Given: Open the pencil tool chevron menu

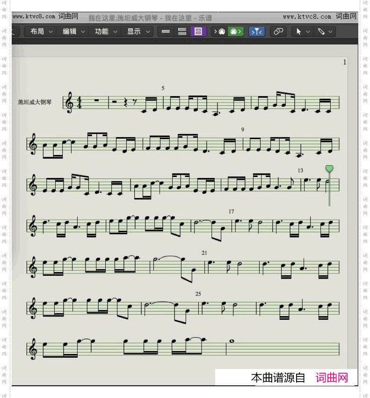Looking at the screenshot, I should click(x=331, y=31).
